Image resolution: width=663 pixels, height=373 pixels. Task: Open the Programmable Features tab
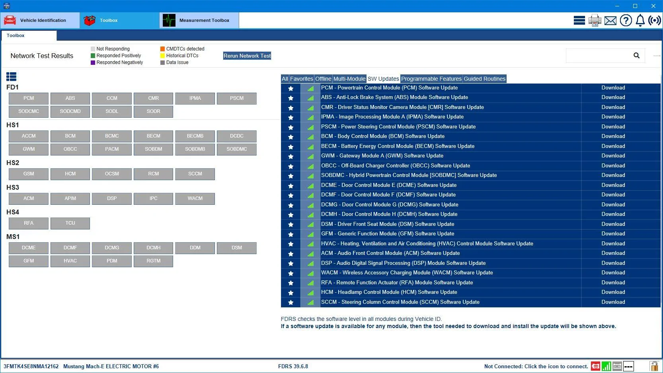tap(431, 79)
